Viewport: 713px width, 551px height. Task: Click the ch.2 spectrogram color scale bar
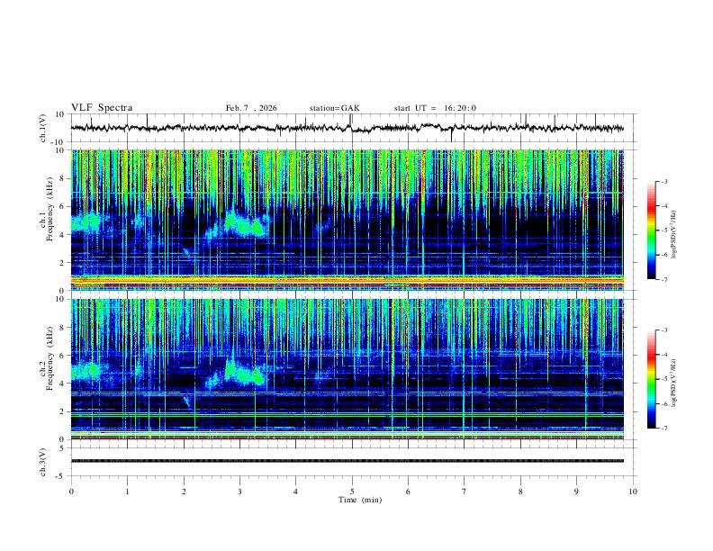pos(651,379)
